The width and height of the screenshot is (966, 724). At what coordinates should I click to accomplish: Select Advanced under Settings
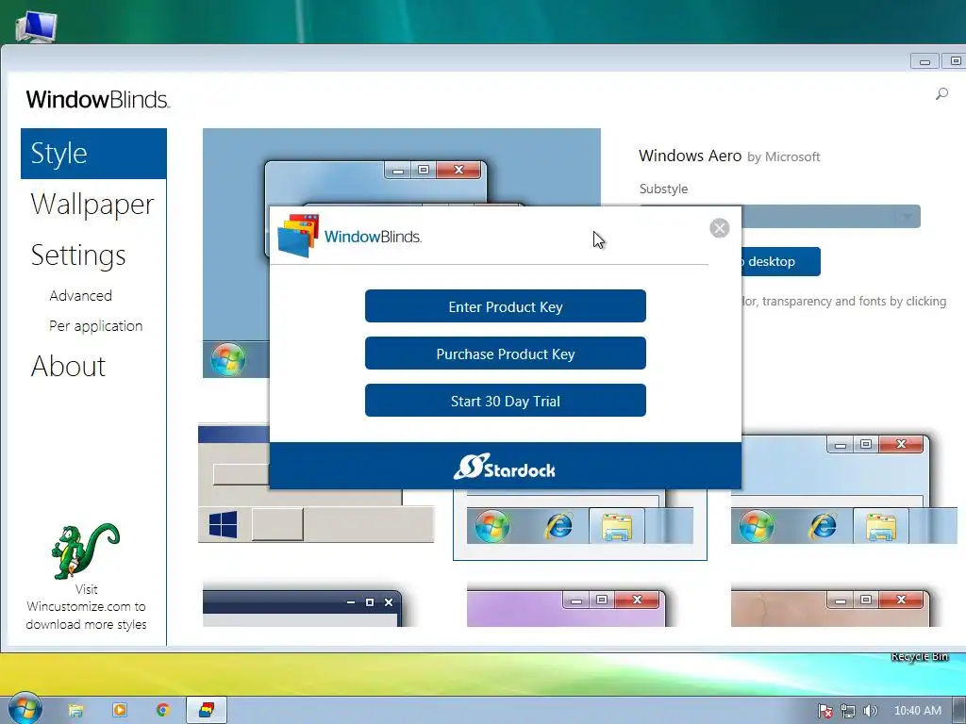click(x=81, y=295)
